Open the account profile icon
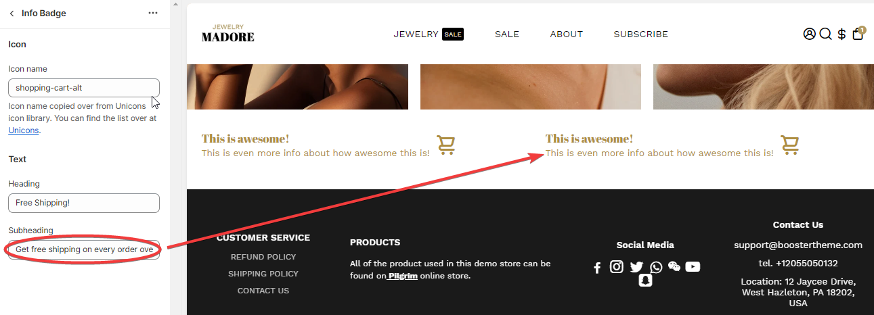874x315 pixels. pyautogui.click(x=809, y=34)
